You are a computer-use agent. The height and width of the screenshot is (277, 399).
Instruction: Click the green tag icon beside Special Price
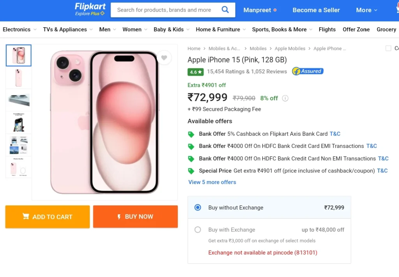click(191, 171)
